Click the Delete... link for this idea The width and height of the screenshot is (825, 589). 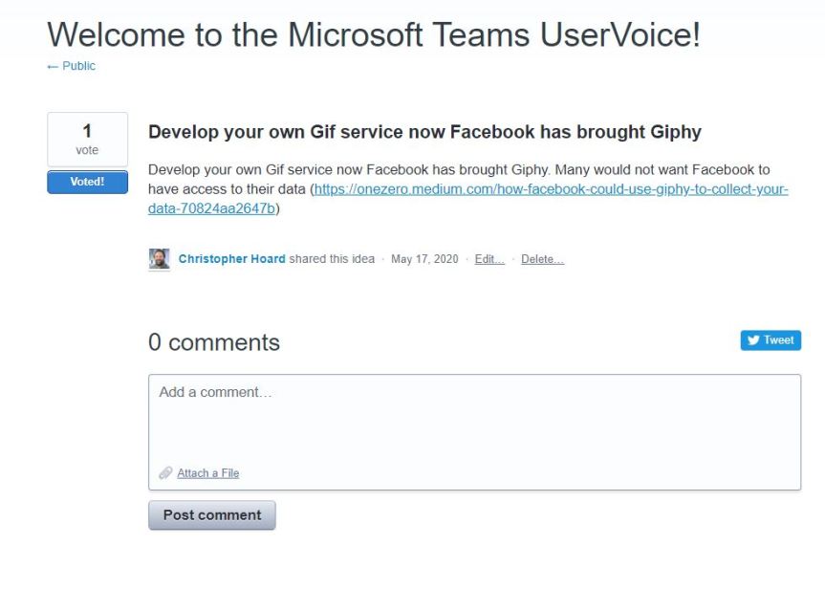[x=542, y=259]
